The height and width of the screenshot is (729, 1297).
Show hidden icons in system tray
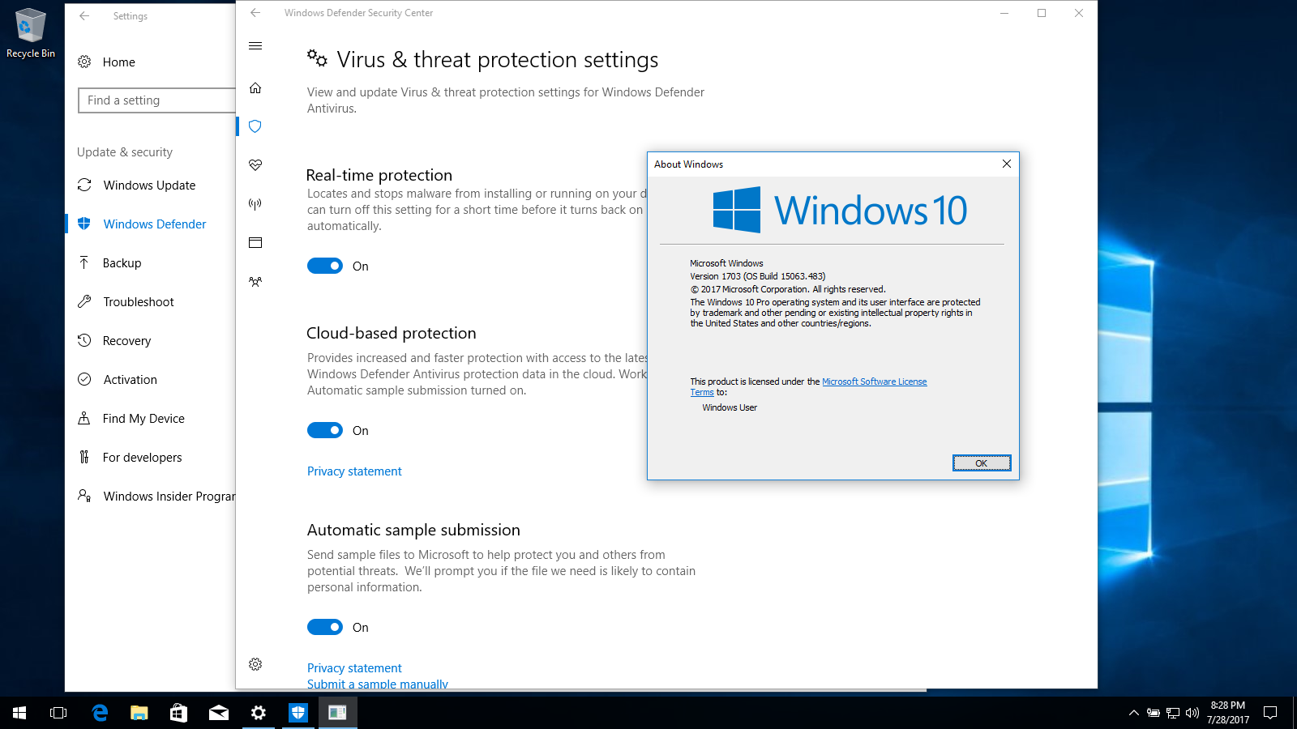pos(1133,713)
